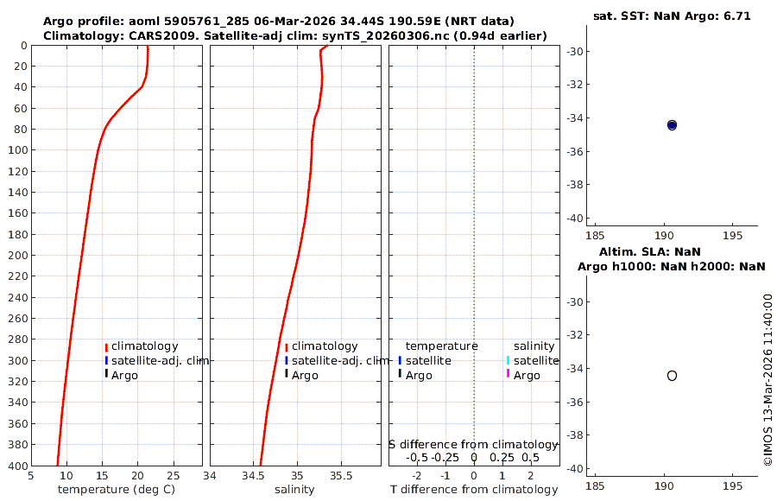Image resolution: width=777 pixels, height=501 pixels.
Task: Click the black Argo swatch in temperature legend
Action: (x=106, y=373)
